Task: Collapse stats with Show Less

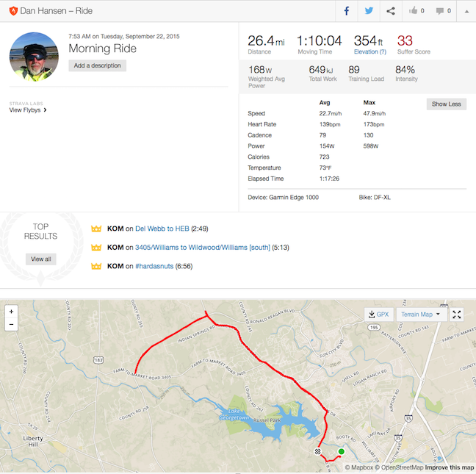Action: 447,104
